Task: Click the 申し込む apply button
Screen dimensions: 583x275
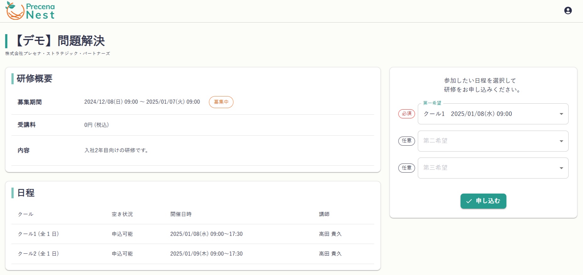Action: [483, 201]
